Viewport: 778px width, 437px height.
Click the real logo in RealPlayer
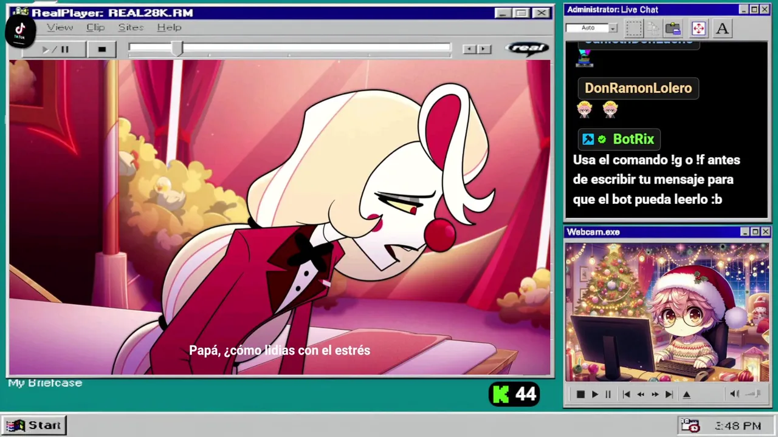click(x=527, y=49)
